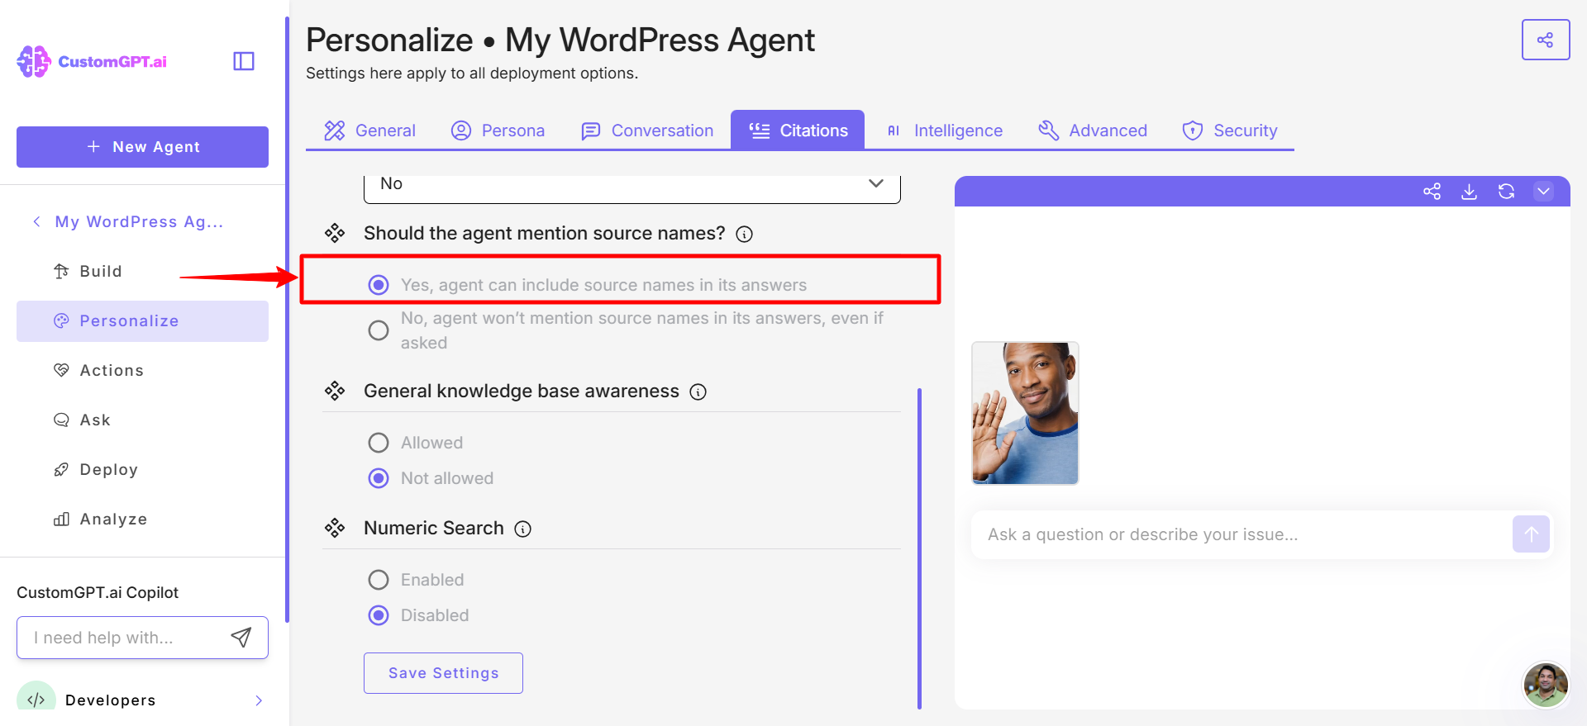Click the agent avatar photo in chat preview
The width and height of the screenshot is (1587, 726).
tap(1025, 413)
